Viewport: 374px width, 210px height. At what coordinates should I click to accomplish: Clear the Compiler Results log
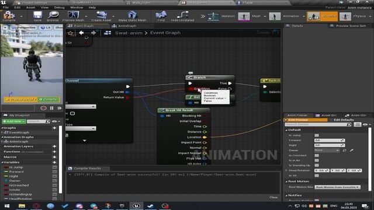273,197
